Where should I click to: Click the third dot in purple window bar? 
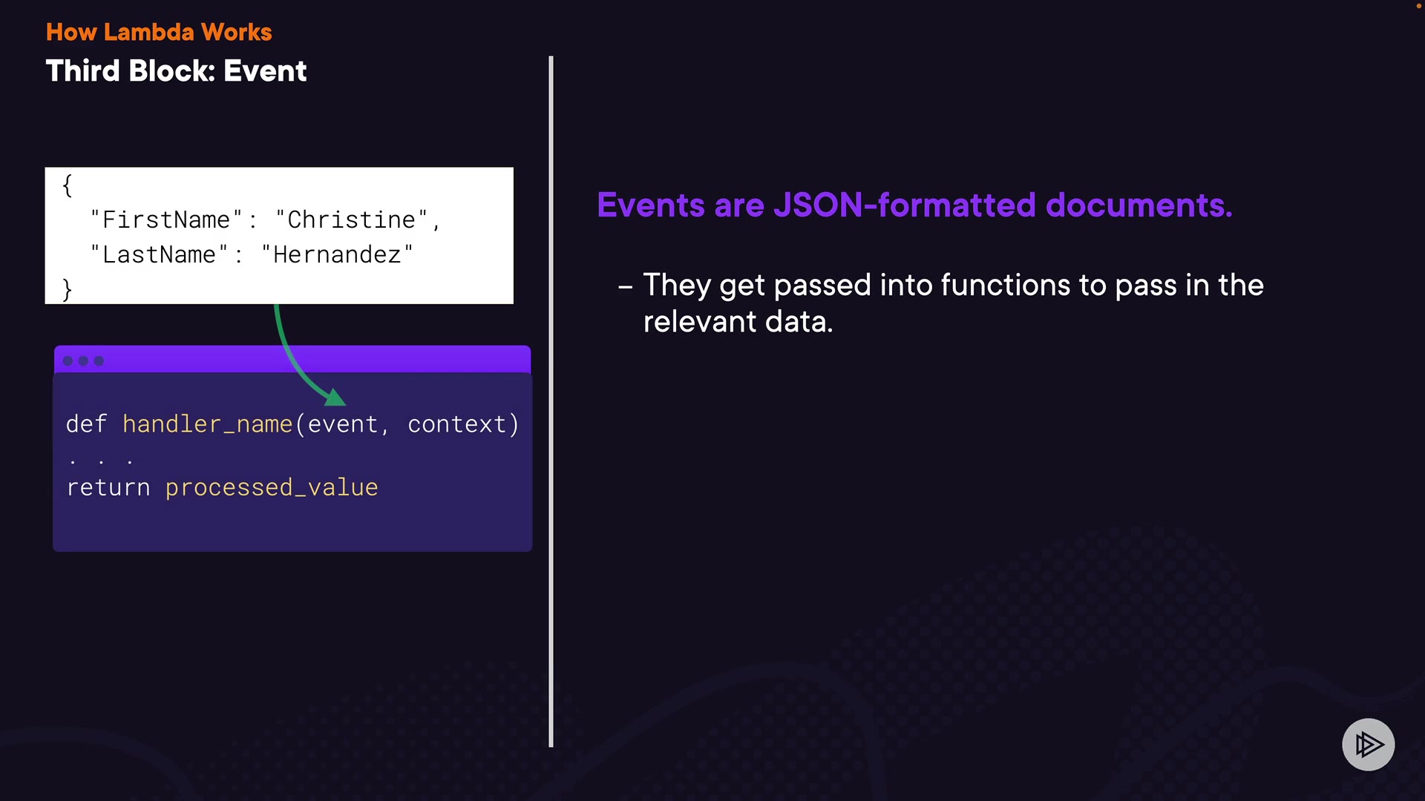click(x=99, y=361)
